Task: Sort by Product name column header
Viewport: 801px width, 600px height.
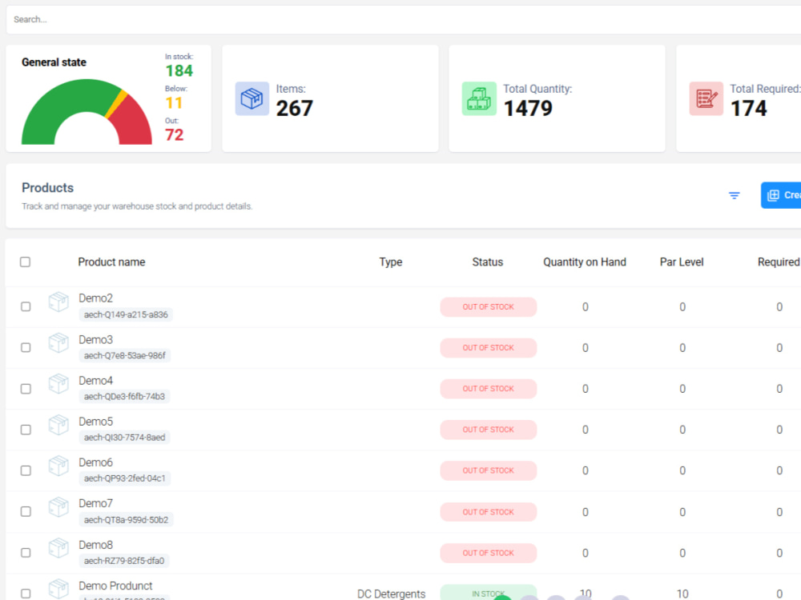Action: point(111,262)
